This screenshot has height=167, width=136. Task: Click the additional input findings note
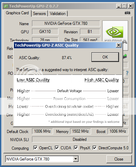point(84,122)
